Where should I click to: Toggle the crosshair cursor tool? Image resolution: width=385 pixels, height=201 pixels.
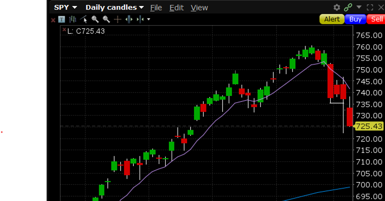118,19
